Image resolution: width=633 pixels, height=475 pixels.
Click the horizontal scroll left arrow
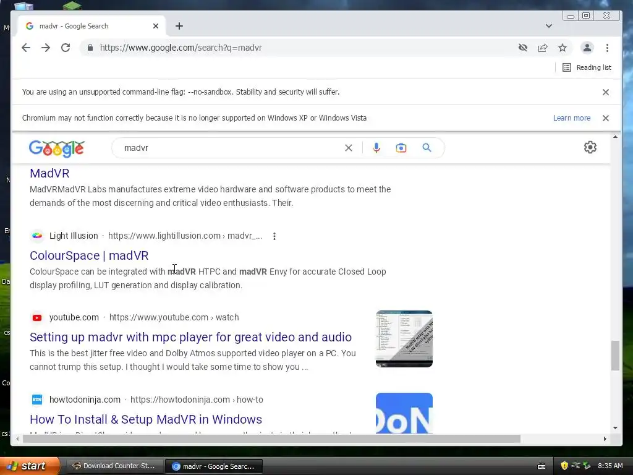pos(17,439)
